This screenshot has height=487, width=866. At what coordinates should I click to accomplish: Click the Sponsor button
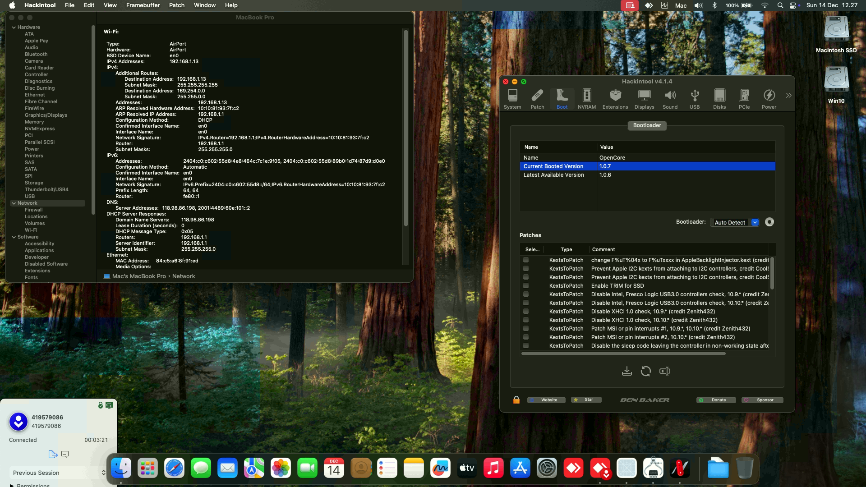(762, 400)
